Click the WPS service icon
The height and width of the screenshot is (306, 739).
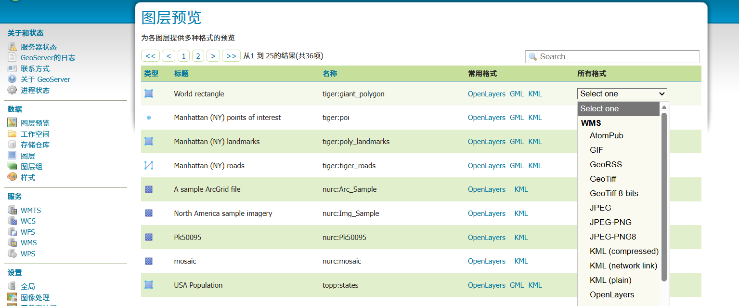pyautogui.click(x=12, y=253)
